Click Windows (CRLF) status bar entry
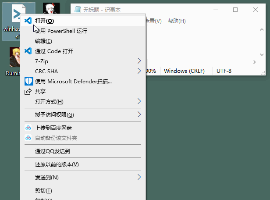The image size is (270, 200). point(184,71)
